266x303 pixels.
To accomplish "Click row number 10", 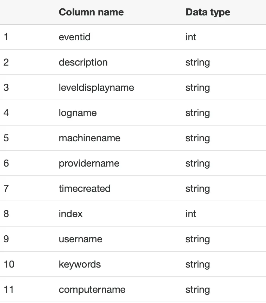I will coord(9,264).
